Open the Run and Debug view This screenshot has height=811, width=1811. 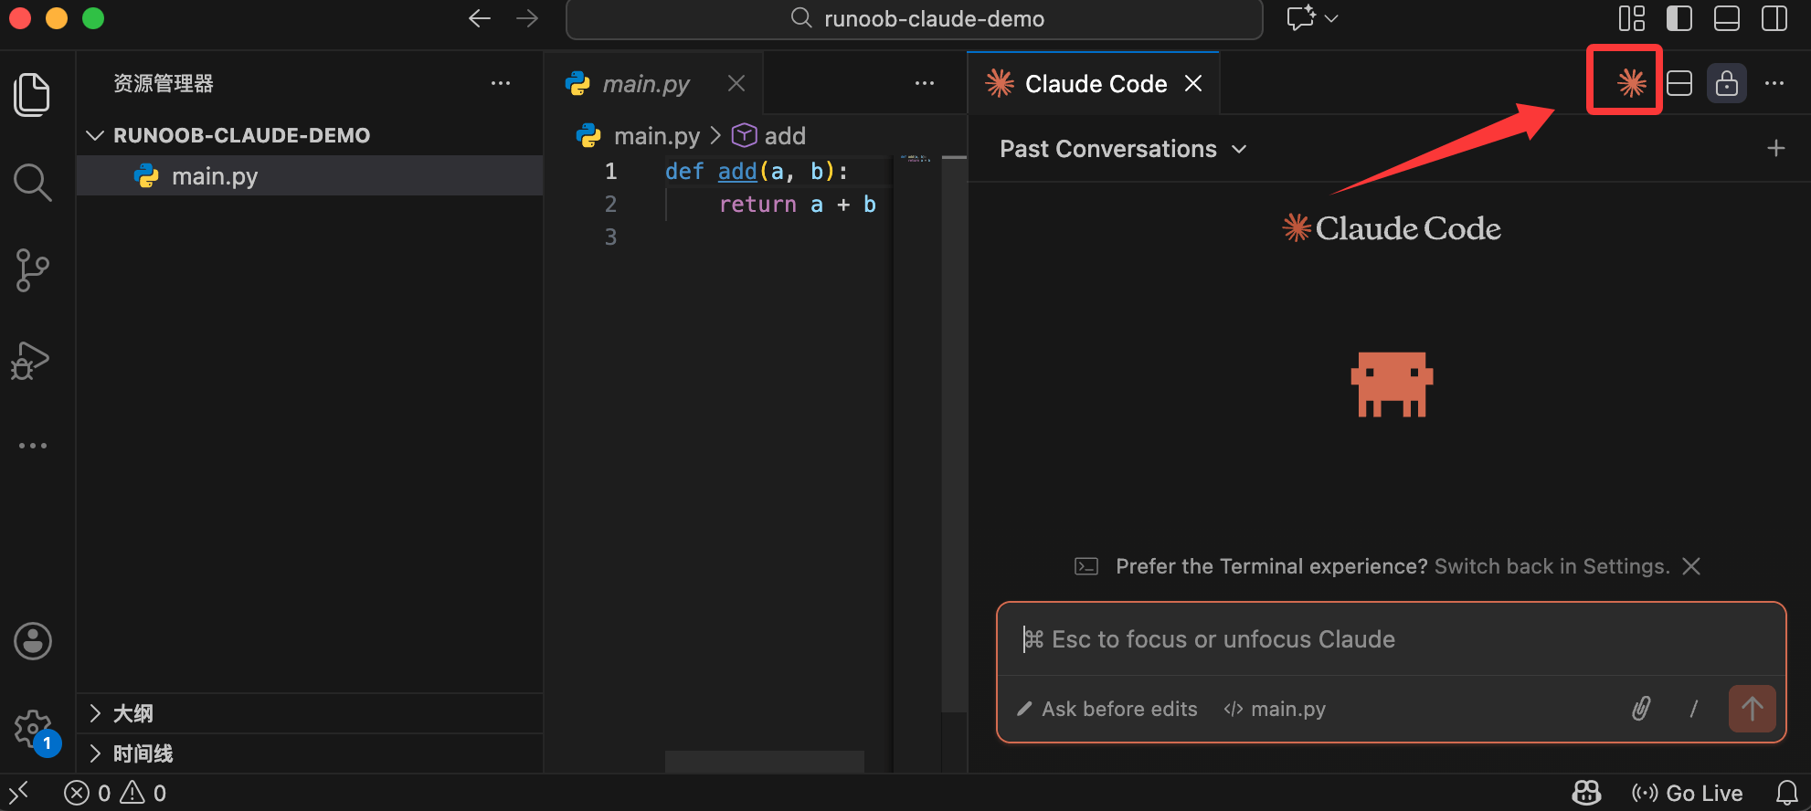click(30, 360)
